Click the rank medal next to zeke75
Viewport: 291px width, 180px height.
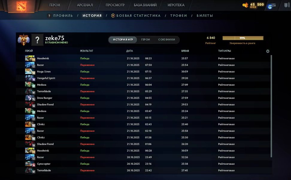click(23, 40)
